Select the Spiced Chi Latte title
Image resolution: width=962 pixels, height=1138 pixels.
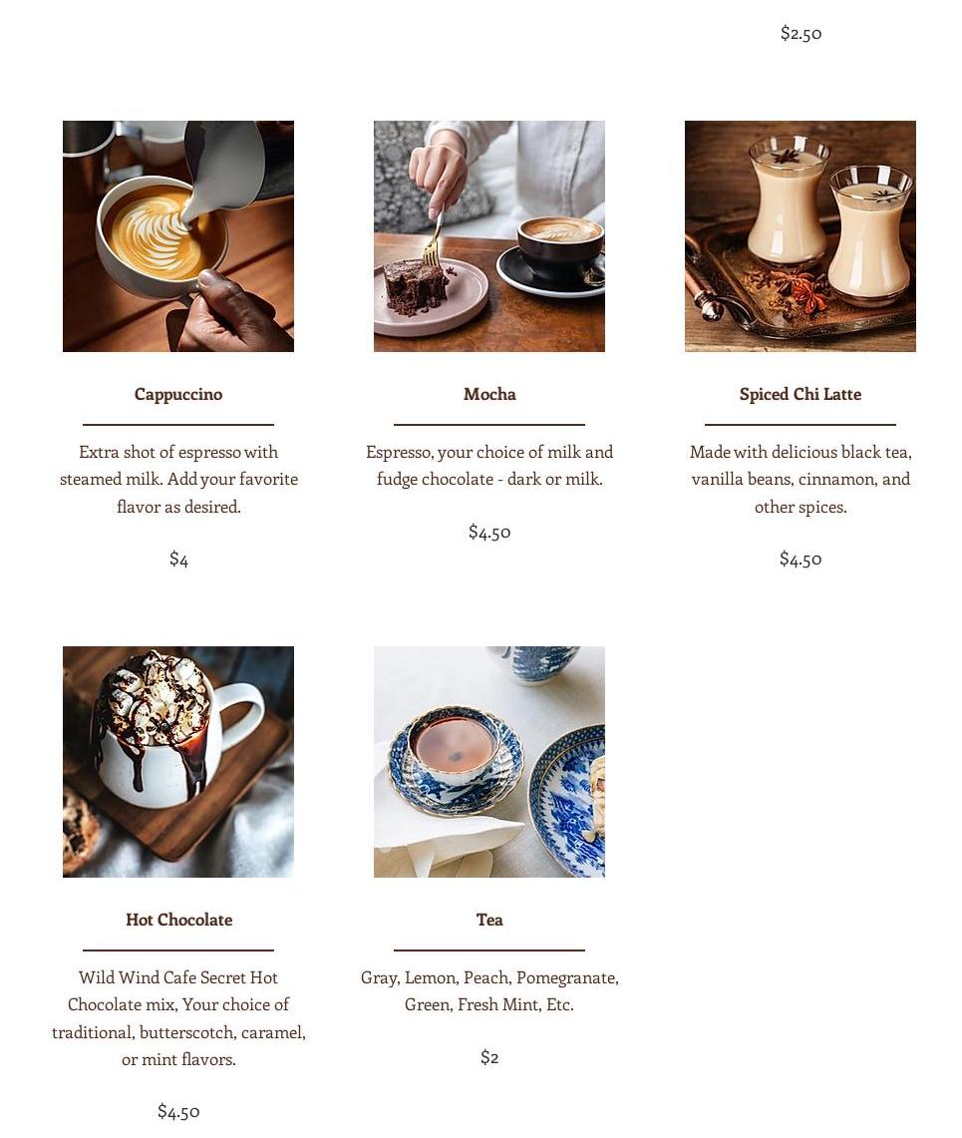[801, 394]
